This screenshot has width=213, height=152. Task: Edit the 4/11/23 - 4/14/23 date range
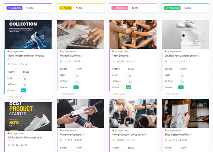[x=126, y=62]
